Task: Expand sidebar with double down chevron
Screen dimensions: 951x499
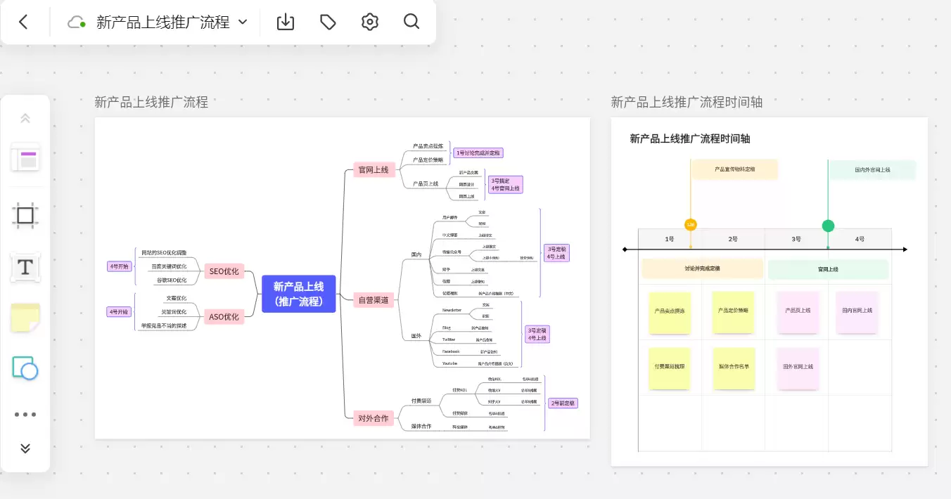Action: coord(25,448)
